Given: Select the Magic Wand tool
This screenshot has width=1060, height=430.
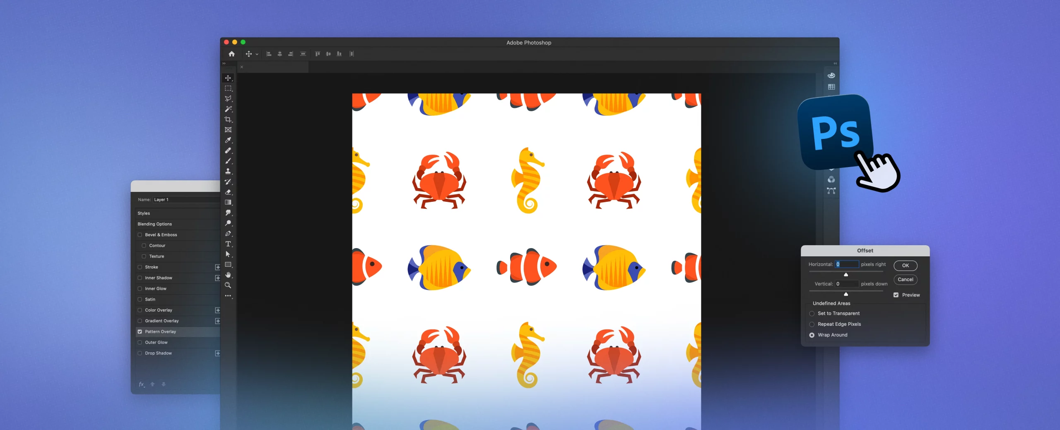Looking at the screenshot, I should coord(228,109).
